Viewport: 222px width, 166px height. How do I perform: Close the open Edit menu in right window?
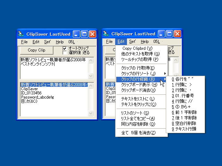[x=121, y=41]
